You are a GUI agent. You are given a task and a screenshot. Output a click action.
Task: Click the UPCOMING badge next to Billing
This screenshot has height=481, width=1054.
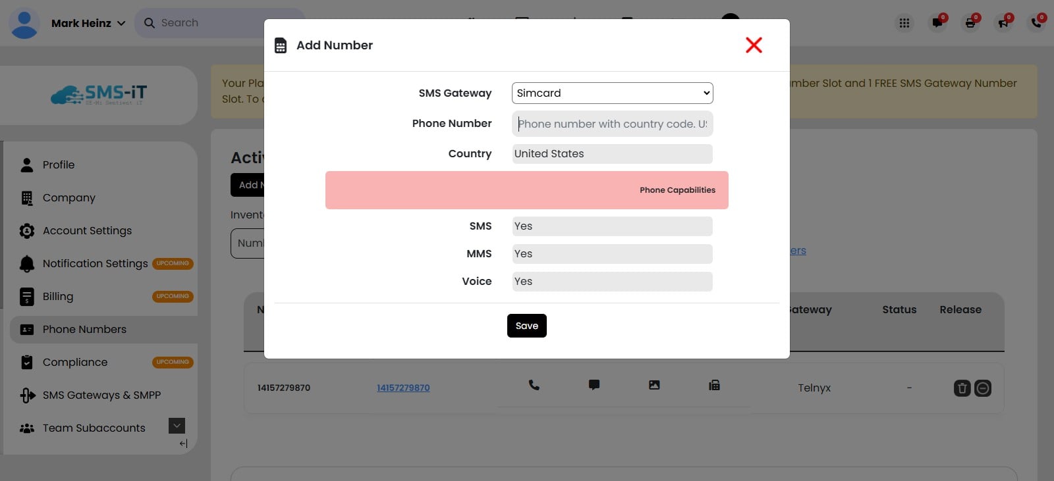[x=173, y=297]
